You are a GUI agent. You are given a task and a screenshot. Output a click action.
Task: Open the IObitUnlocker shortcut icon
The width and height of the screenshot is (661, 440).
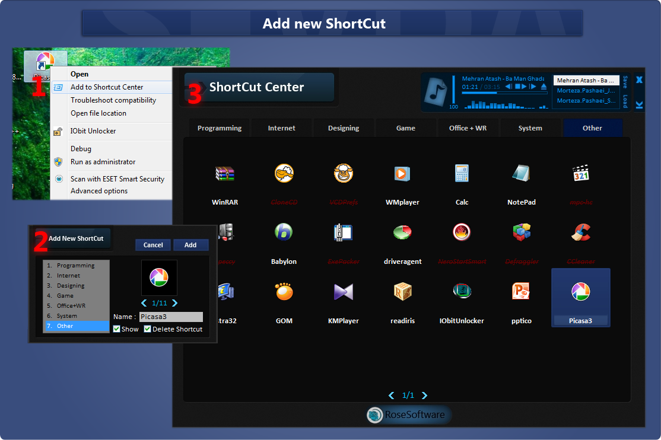click(x=462, y=291)
